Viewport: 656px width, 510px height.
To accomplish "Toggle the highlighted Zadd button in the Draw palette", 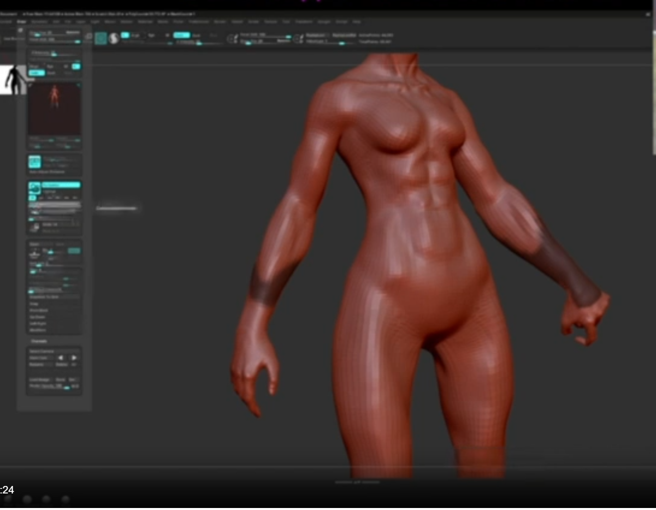I will [36, 73].
